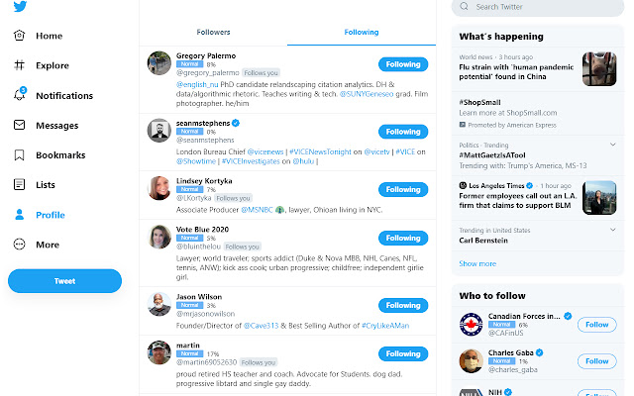Go to Profile via person icon
The height and width of the screenshot is (396, 634).
click(x=20, y=215)
